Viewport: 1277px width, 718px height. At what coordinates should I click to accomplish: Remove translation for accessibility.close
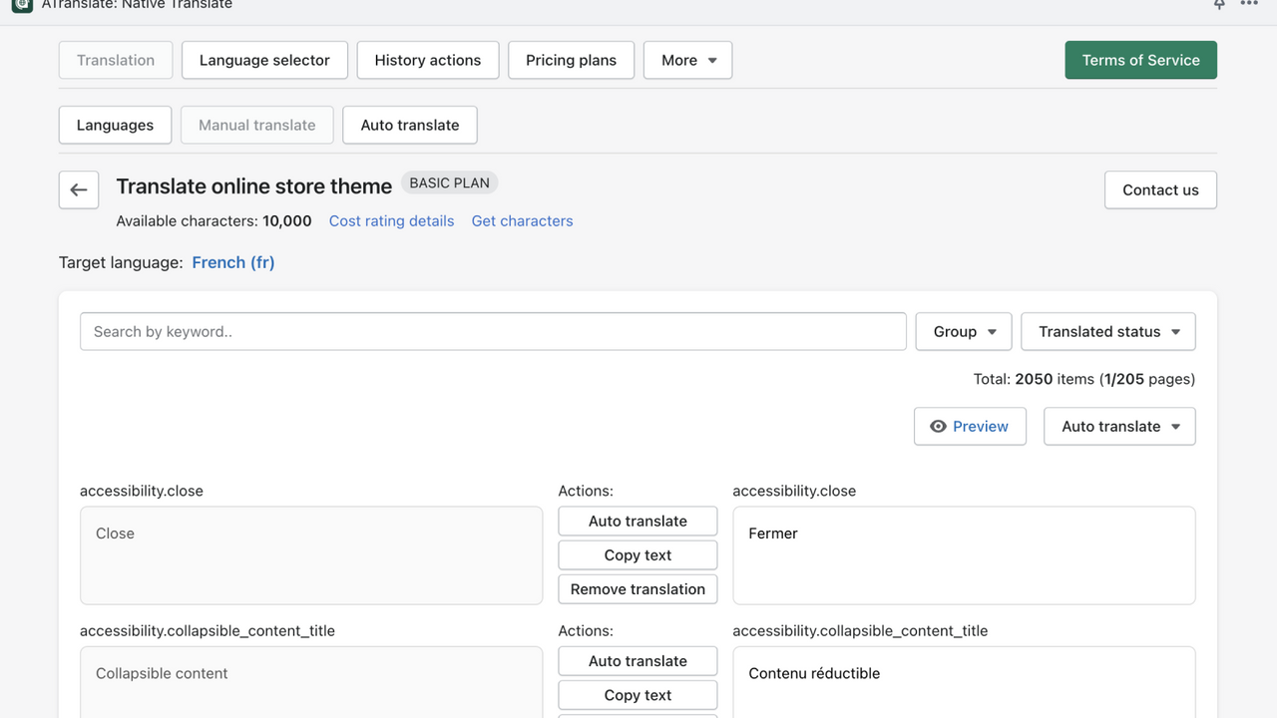(638, 588)
